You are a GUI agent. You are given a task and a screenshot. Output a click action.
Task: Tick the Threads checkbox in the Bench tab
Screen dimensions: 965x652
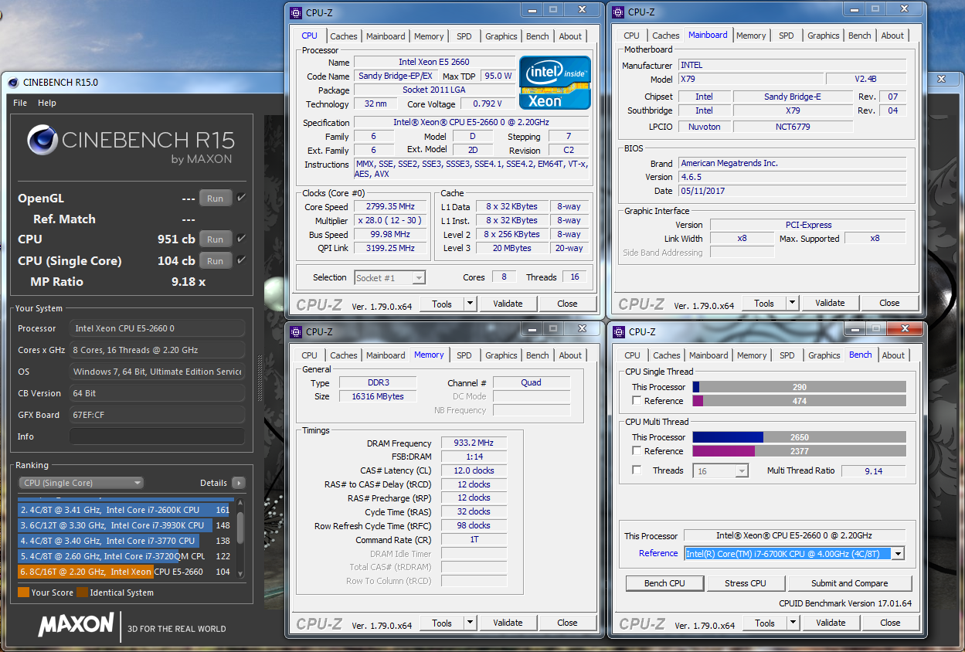coord(637,470)
